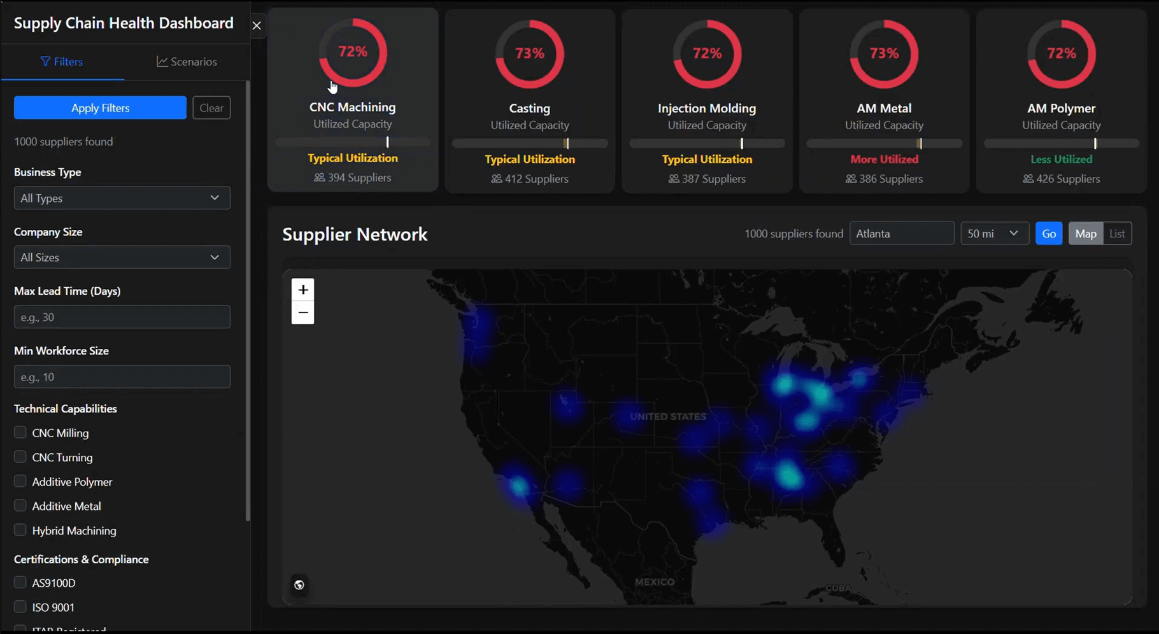1159x634 pixels.
Task: Open the Business Type dropdown
Action: pos(122,198)
